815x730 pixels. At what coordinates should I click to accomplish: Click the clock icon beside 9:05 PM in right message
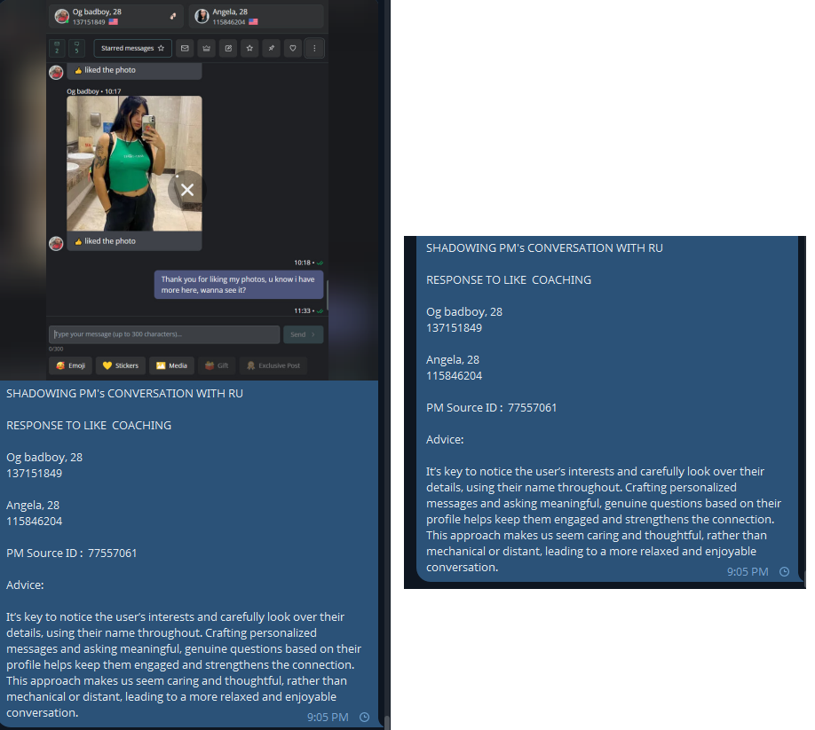pyautogui.click(x=784, y=571)
